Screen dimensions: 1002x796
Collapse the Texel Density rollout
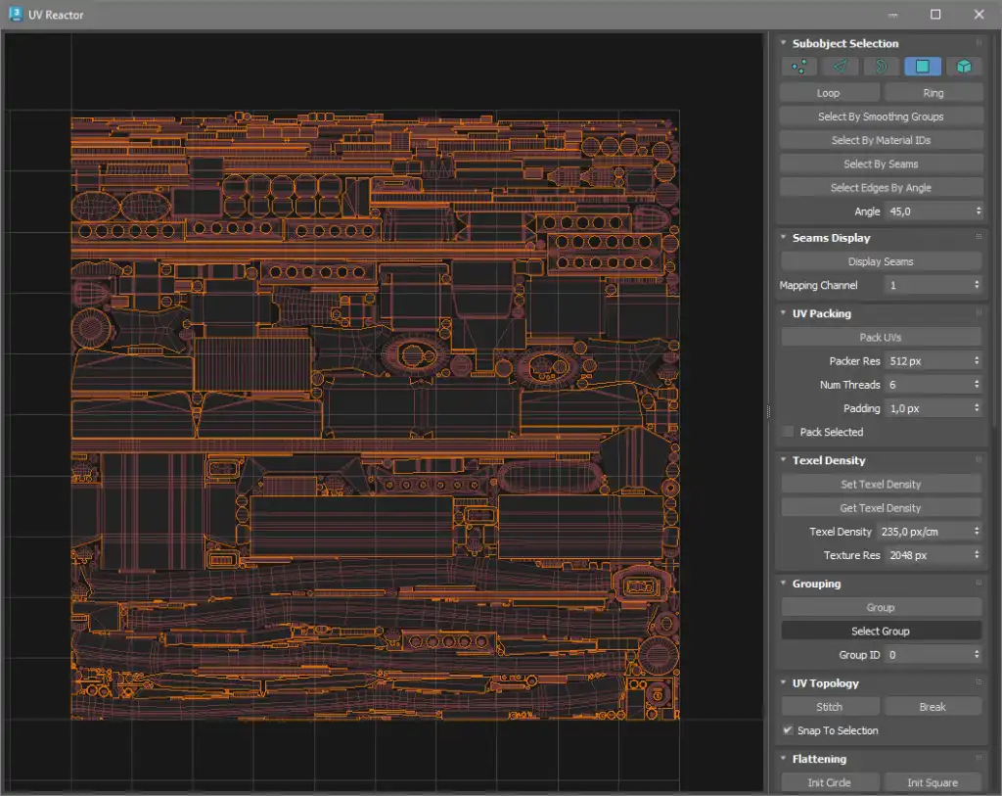(x=784, y=460)
